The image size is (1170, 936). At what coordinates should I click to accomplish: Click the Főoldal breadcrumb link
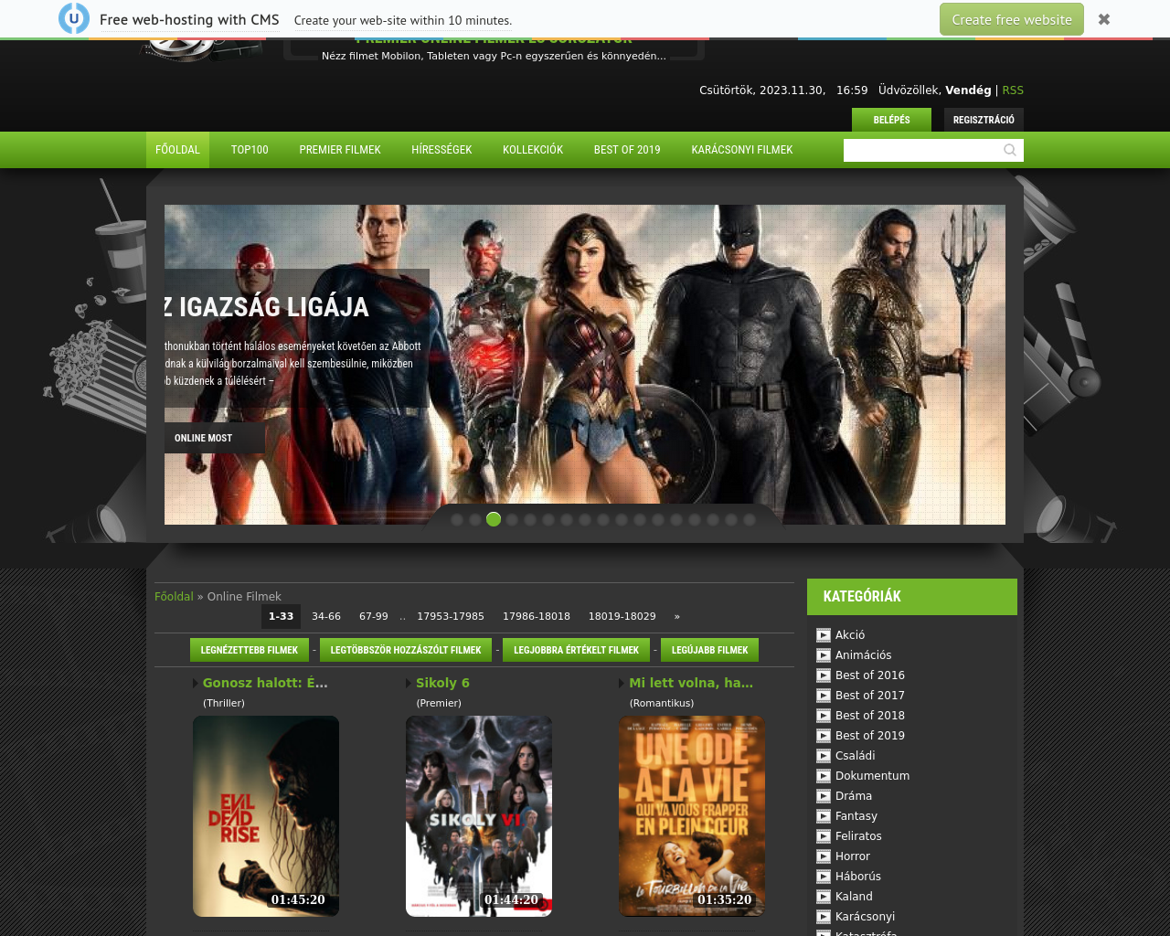(174, 596)
